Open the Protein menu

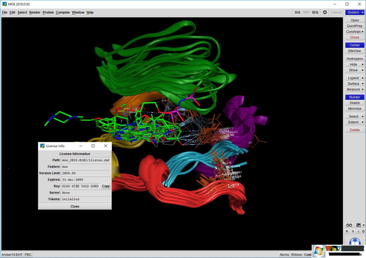48,12
